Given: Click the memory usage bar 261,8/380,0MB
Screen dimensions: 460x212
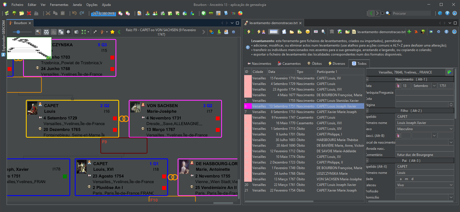Looking at the screenshot, I should [x=103, y=13].
